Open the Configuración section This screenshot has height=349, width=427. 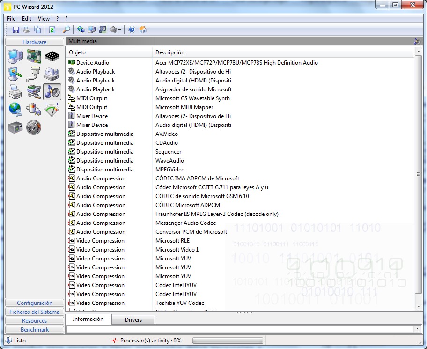[x=35, y=303]
